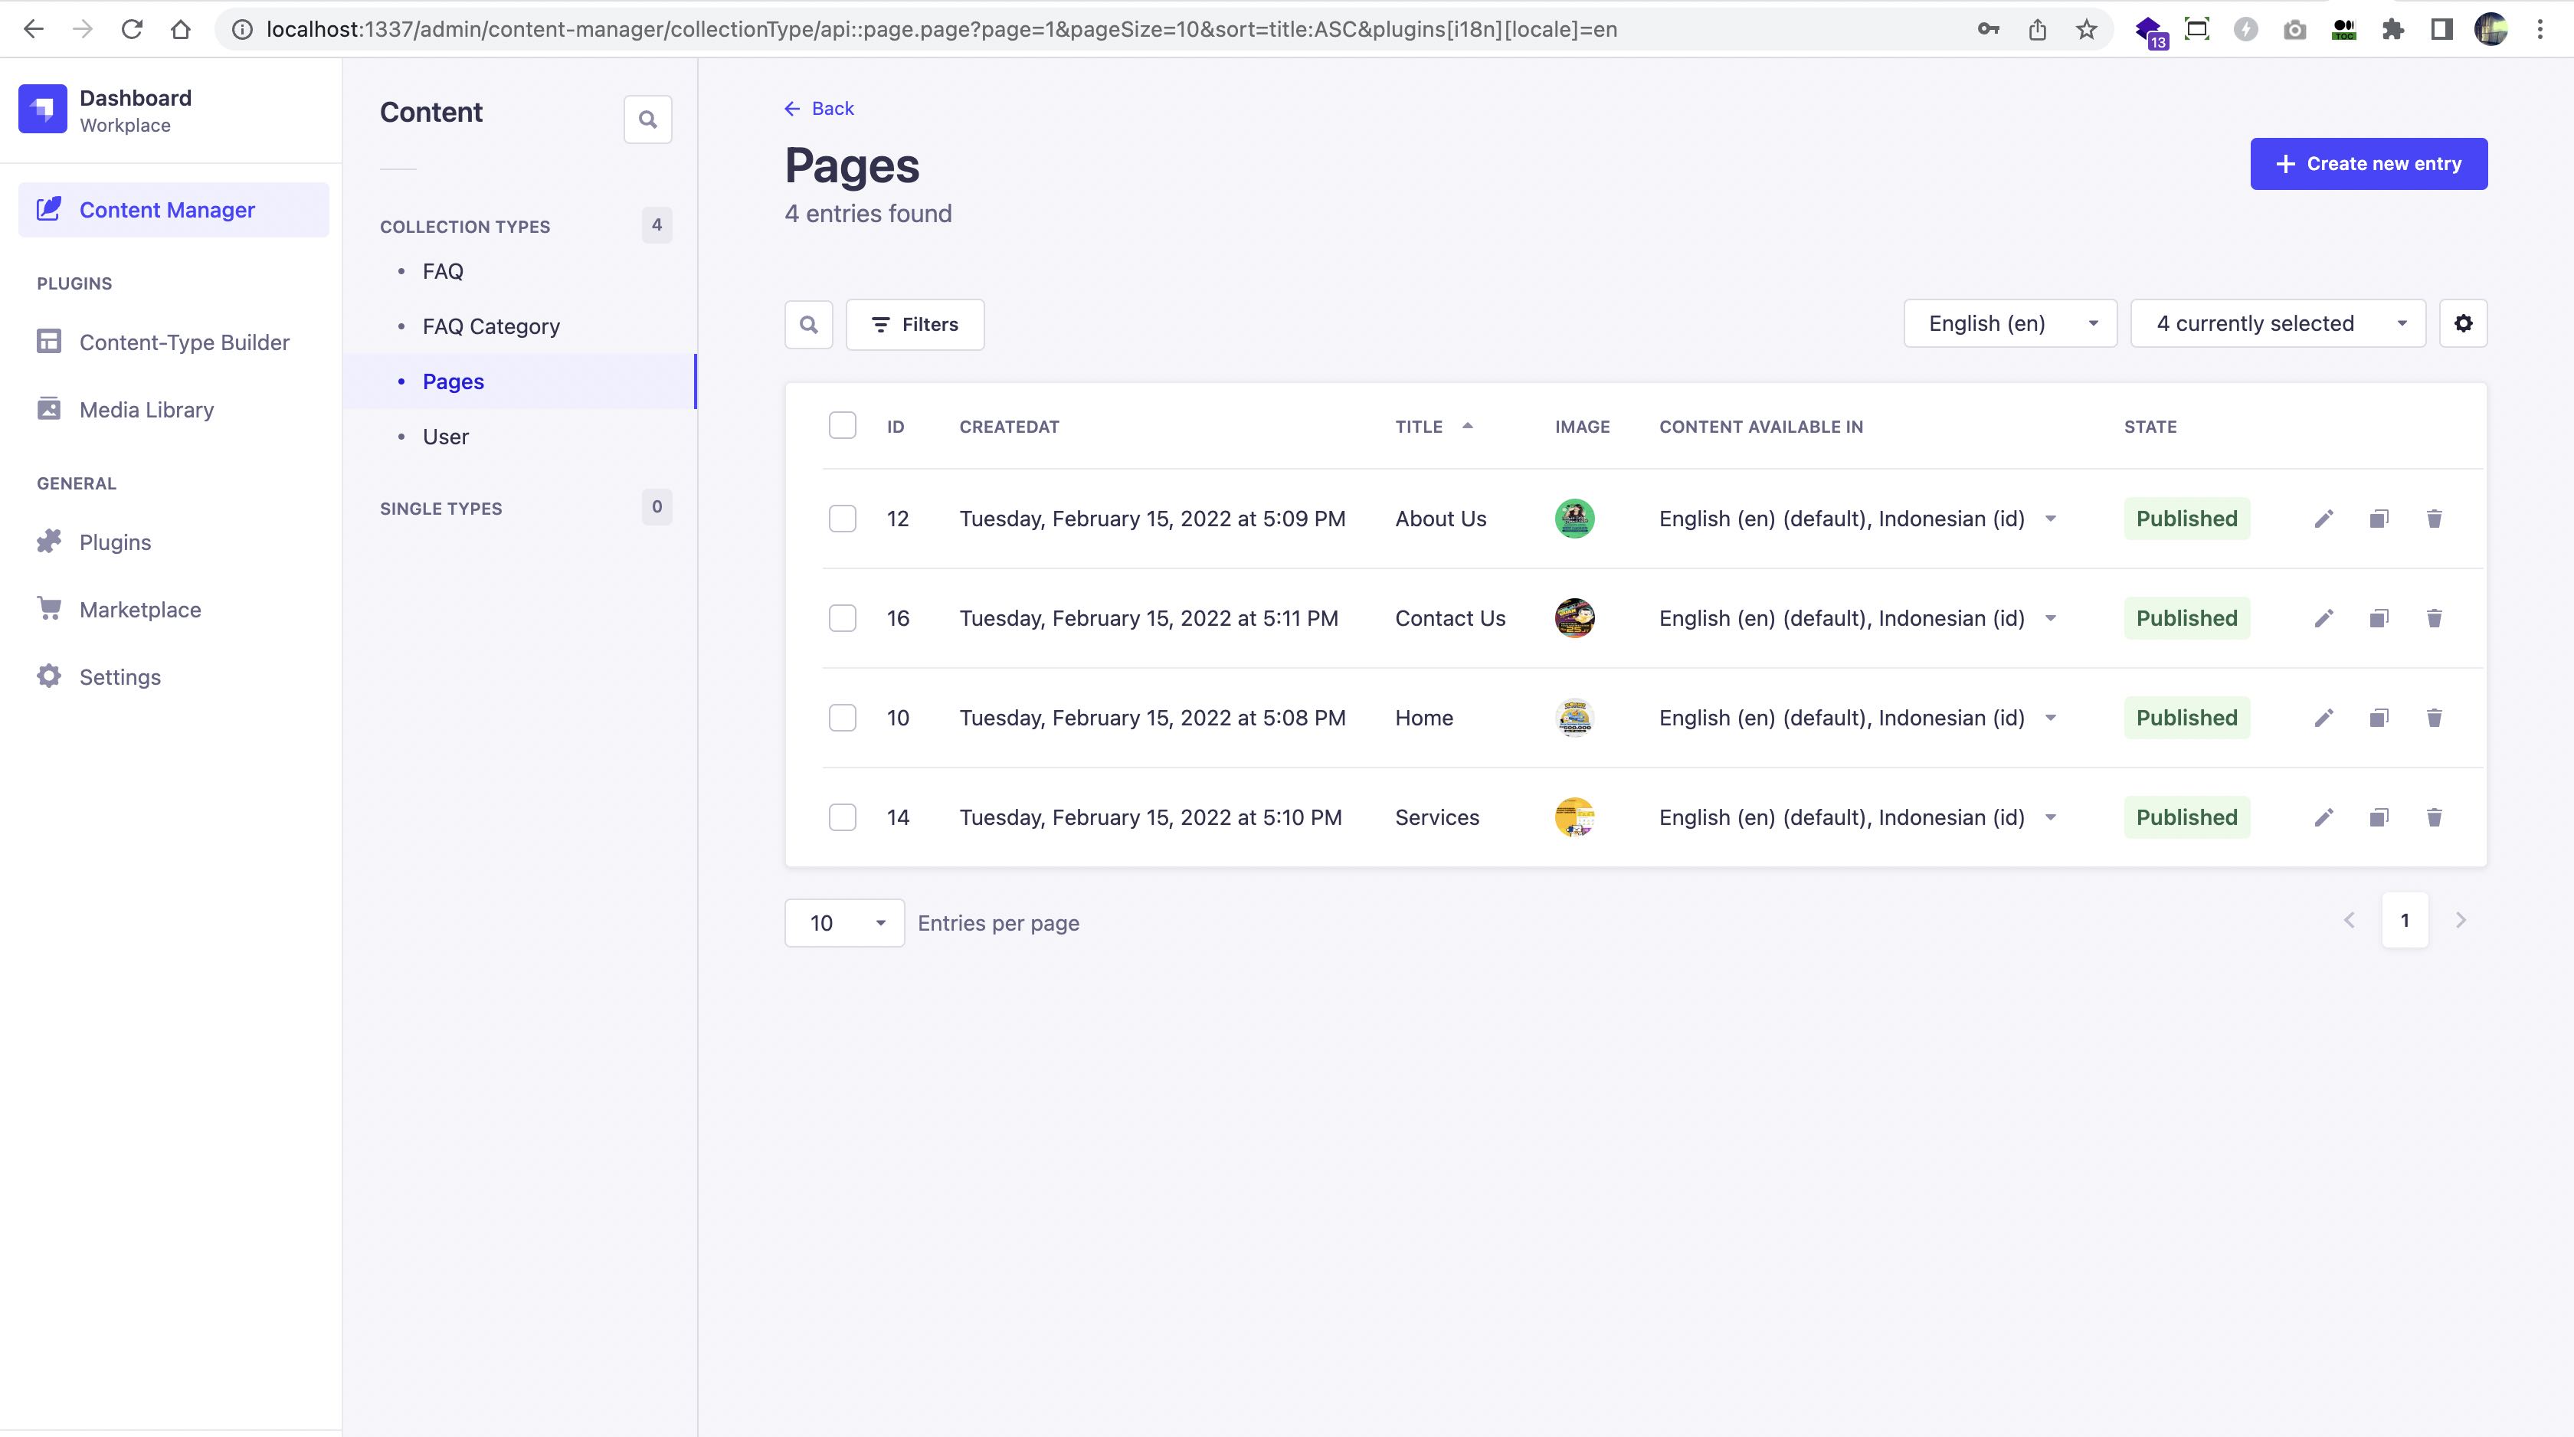Screen dimensions: 2574x1437
Task: Expand locales list for Home
Action: pos(2051,718)
